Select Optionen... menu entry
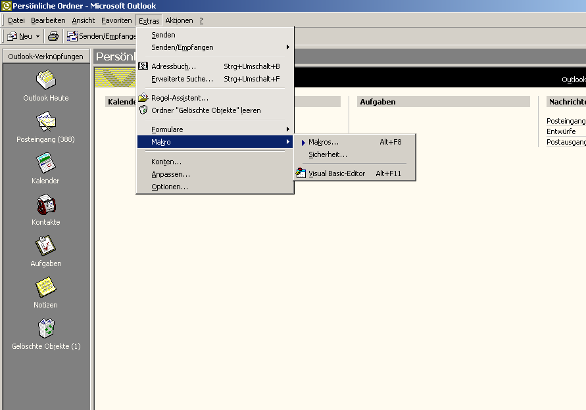 [215, 187]
